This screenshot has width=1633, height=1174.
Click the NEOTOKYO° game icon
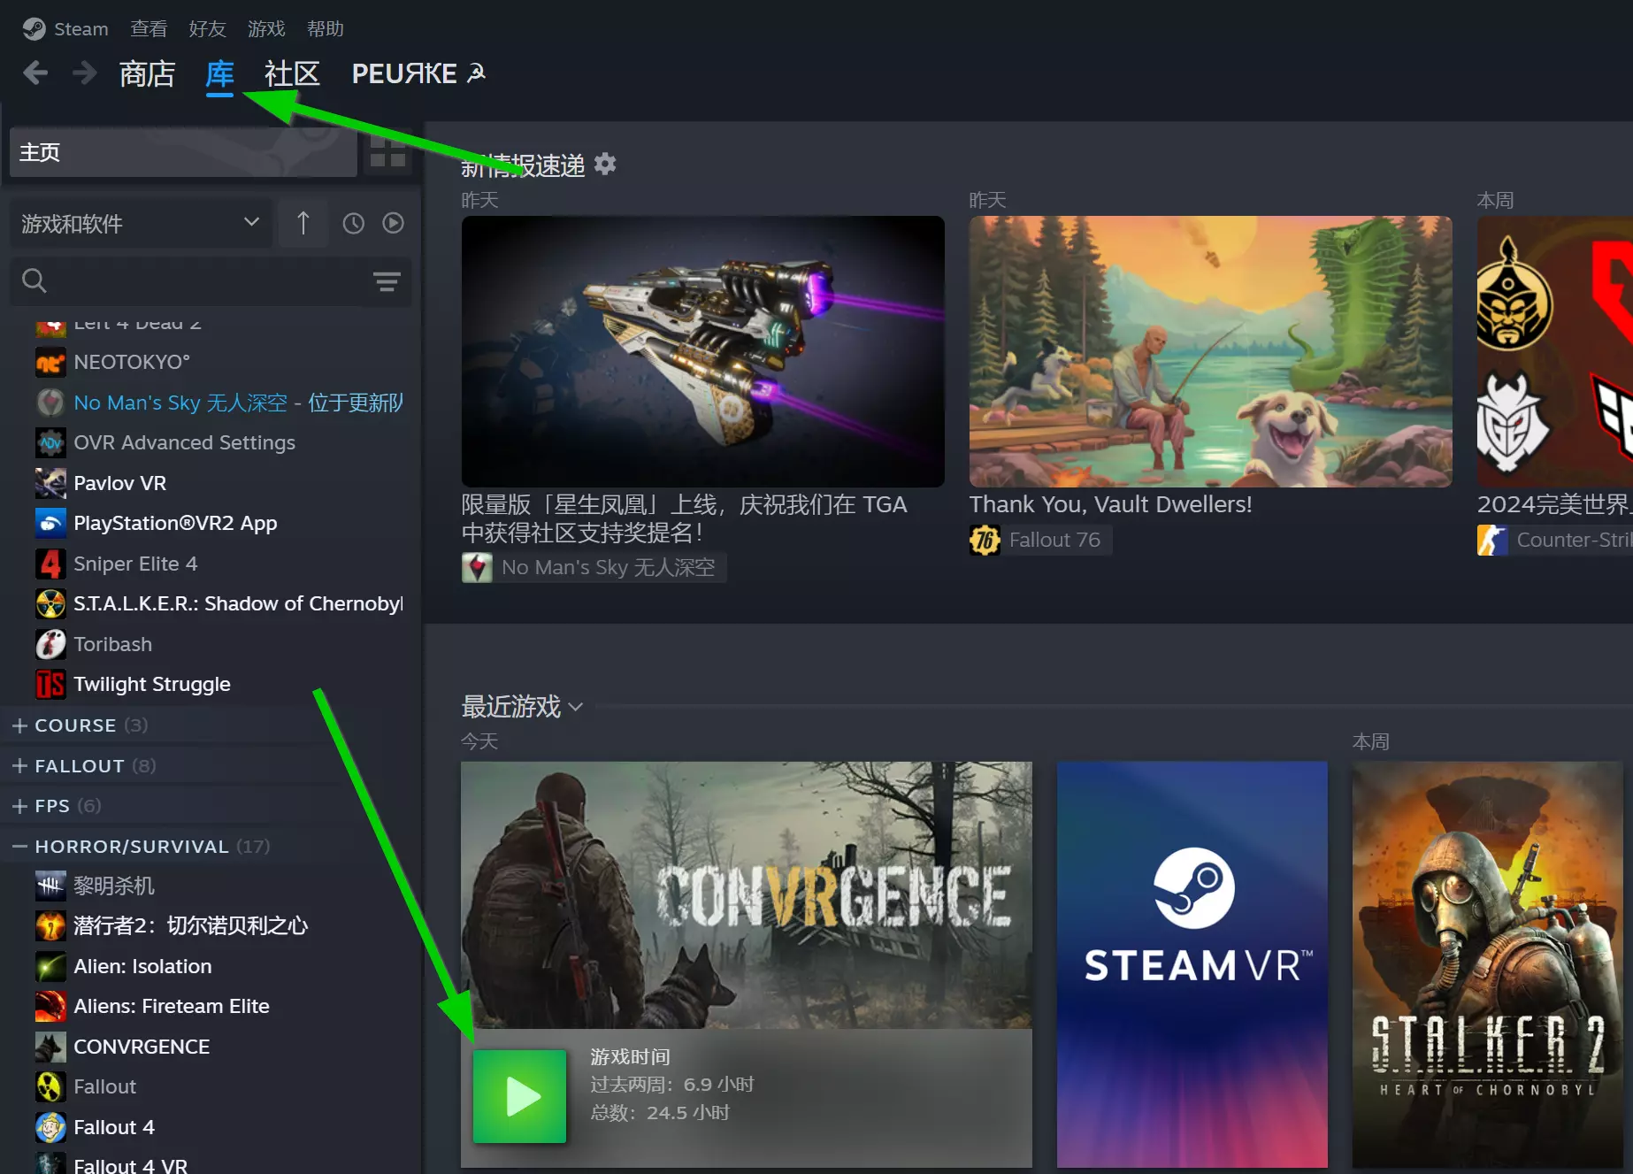tap(50, 362)
